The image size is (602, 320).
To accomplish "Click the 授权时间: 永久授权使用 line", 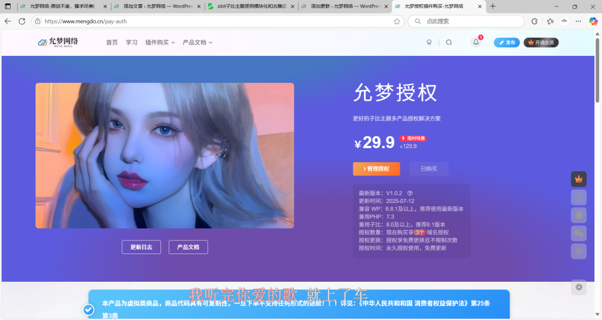I will pos(402,248).
